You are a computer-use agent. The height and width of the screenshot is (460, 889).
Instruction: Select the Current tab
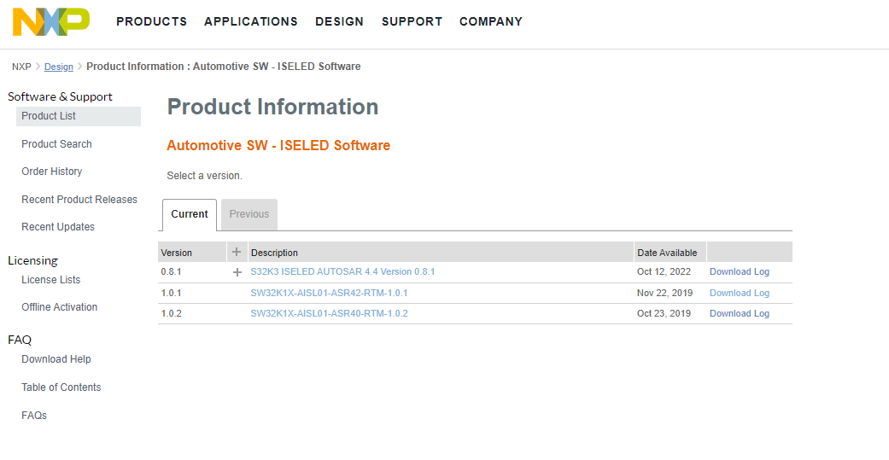[190, 214]
